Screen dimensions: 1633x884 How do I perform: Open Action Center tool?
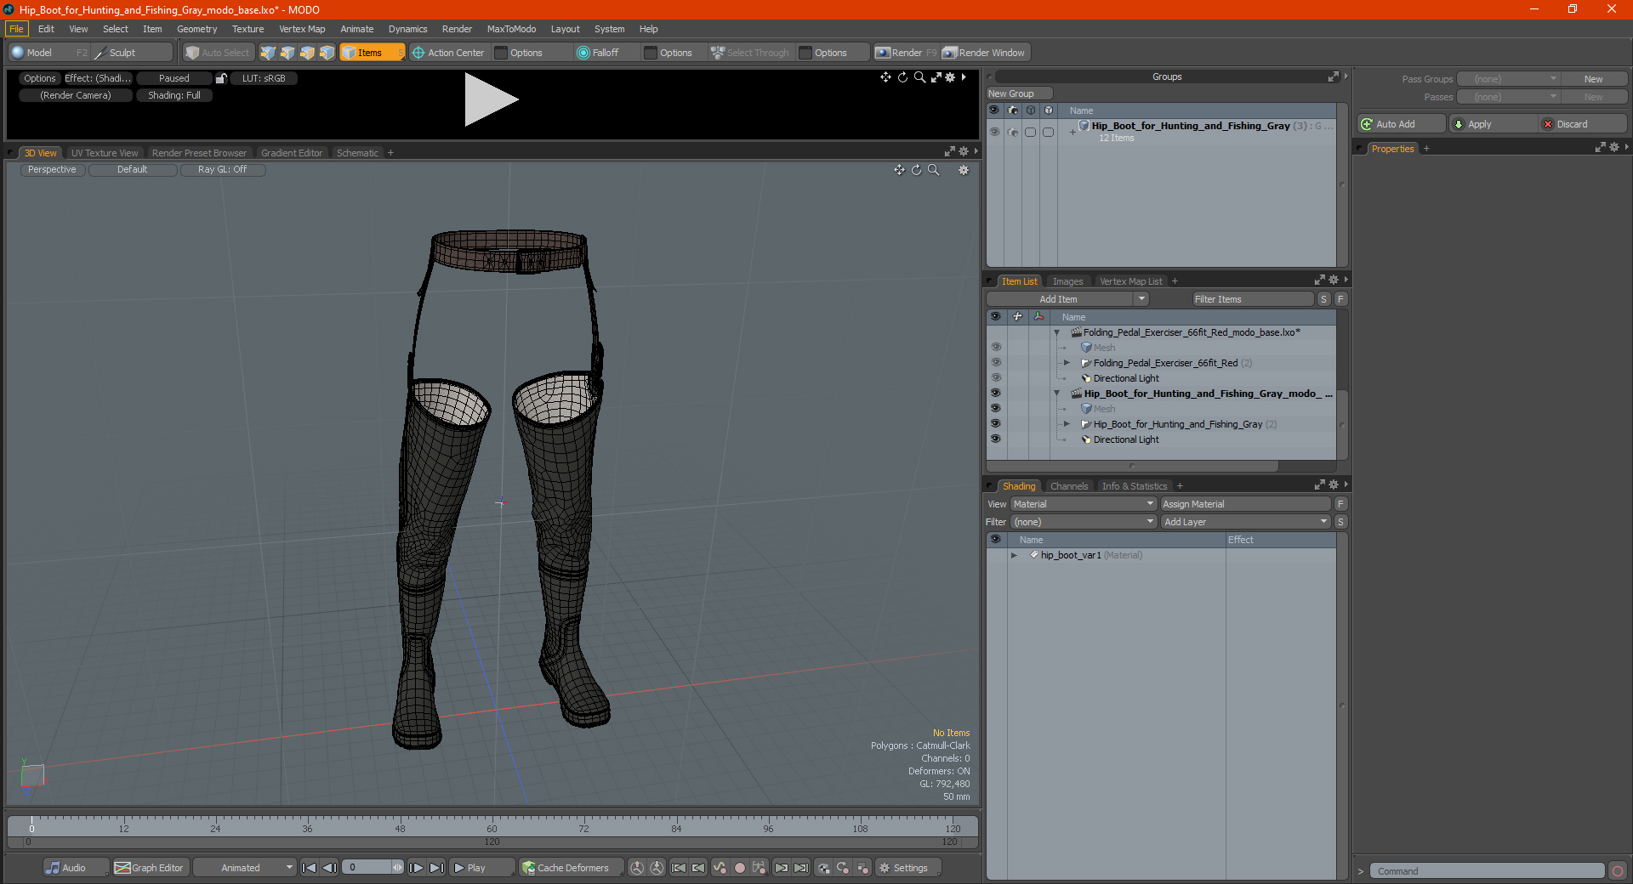pos(448,53)
